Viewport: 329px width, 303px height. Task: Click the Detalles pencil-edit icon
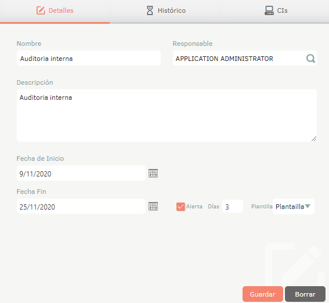[x=41, y=10]
